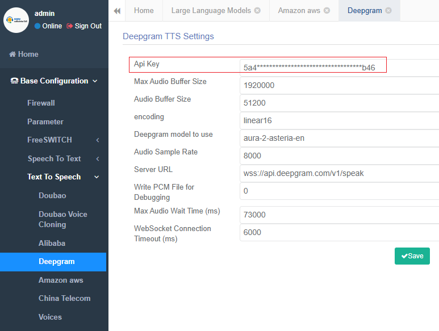Image resolution: width=439 pixels, height=331 pixels.
Task: Click the Audio Sample Rate field
Action: pos(339,156)
